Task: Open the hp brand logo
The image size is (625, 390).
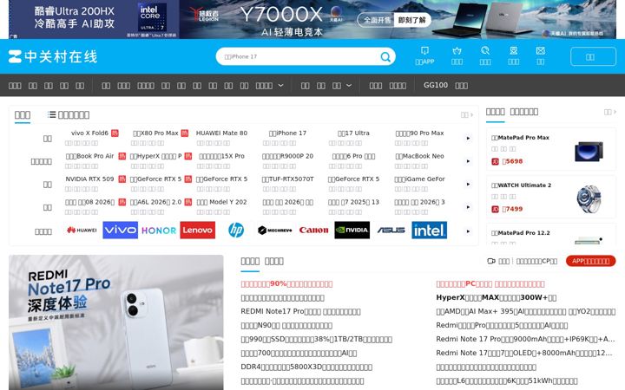Action: pos(236,230)
